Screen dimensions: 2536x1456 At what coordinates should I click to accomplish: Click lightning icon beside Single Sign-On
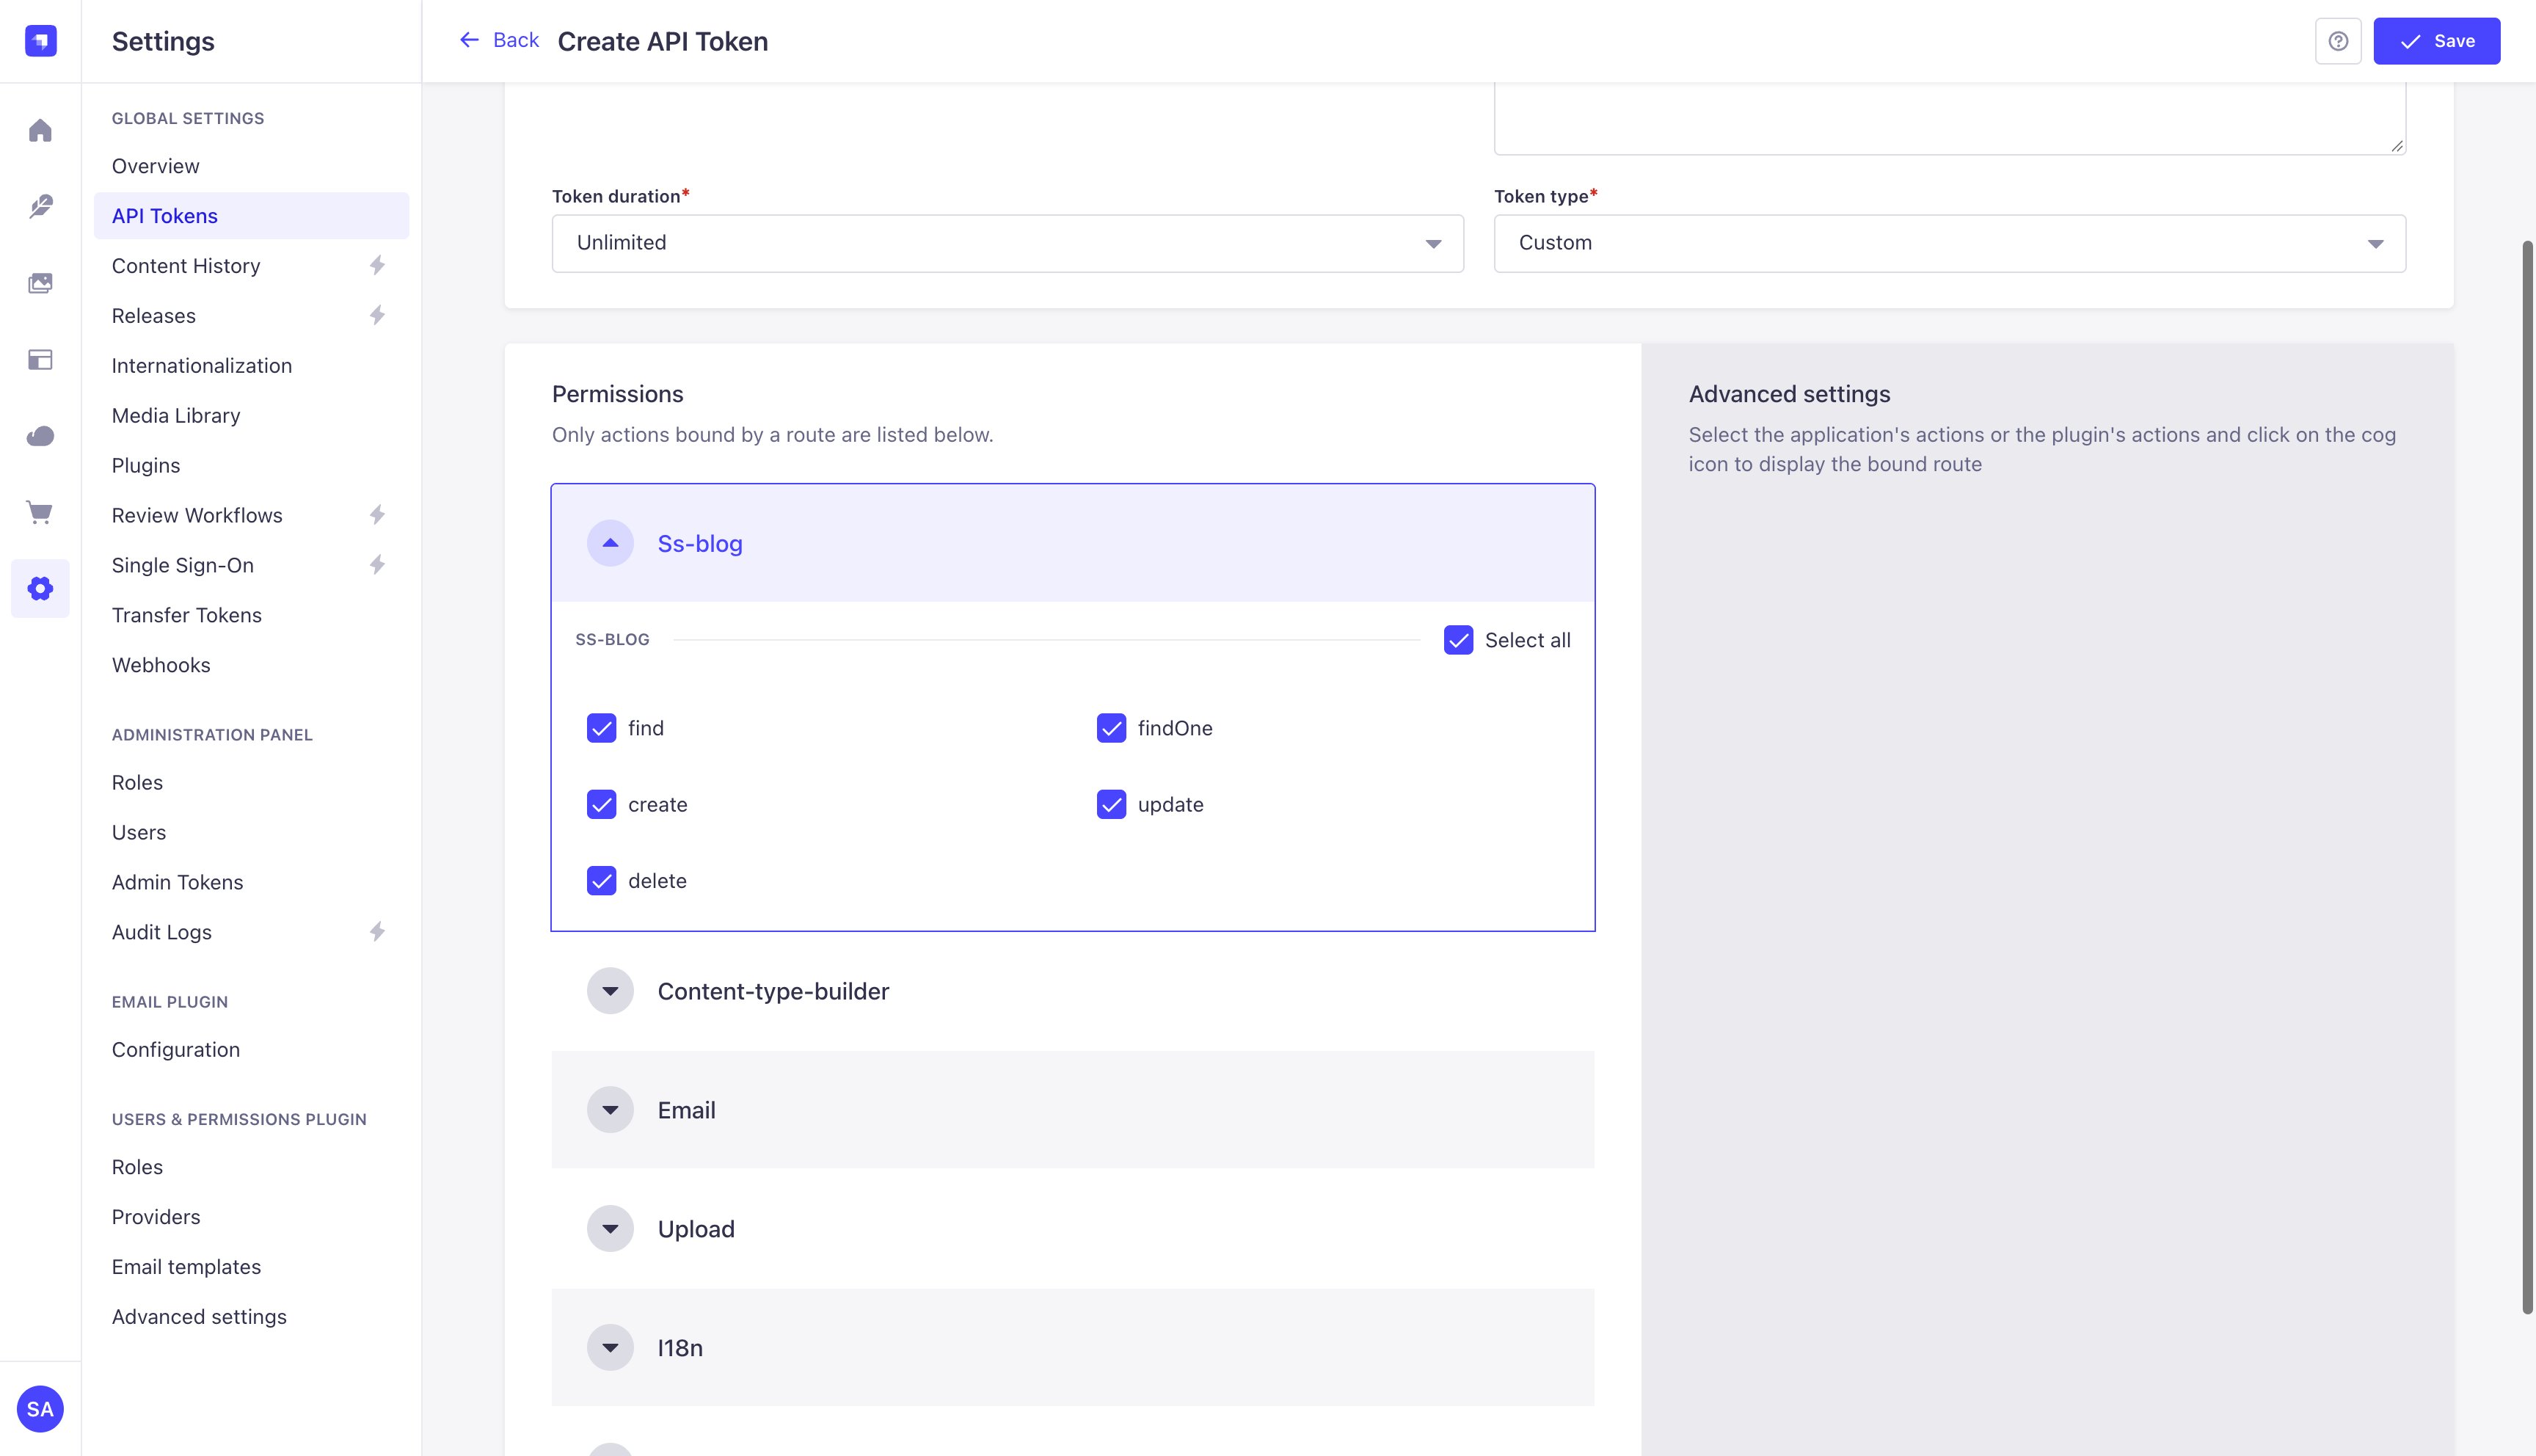point(377,565)
